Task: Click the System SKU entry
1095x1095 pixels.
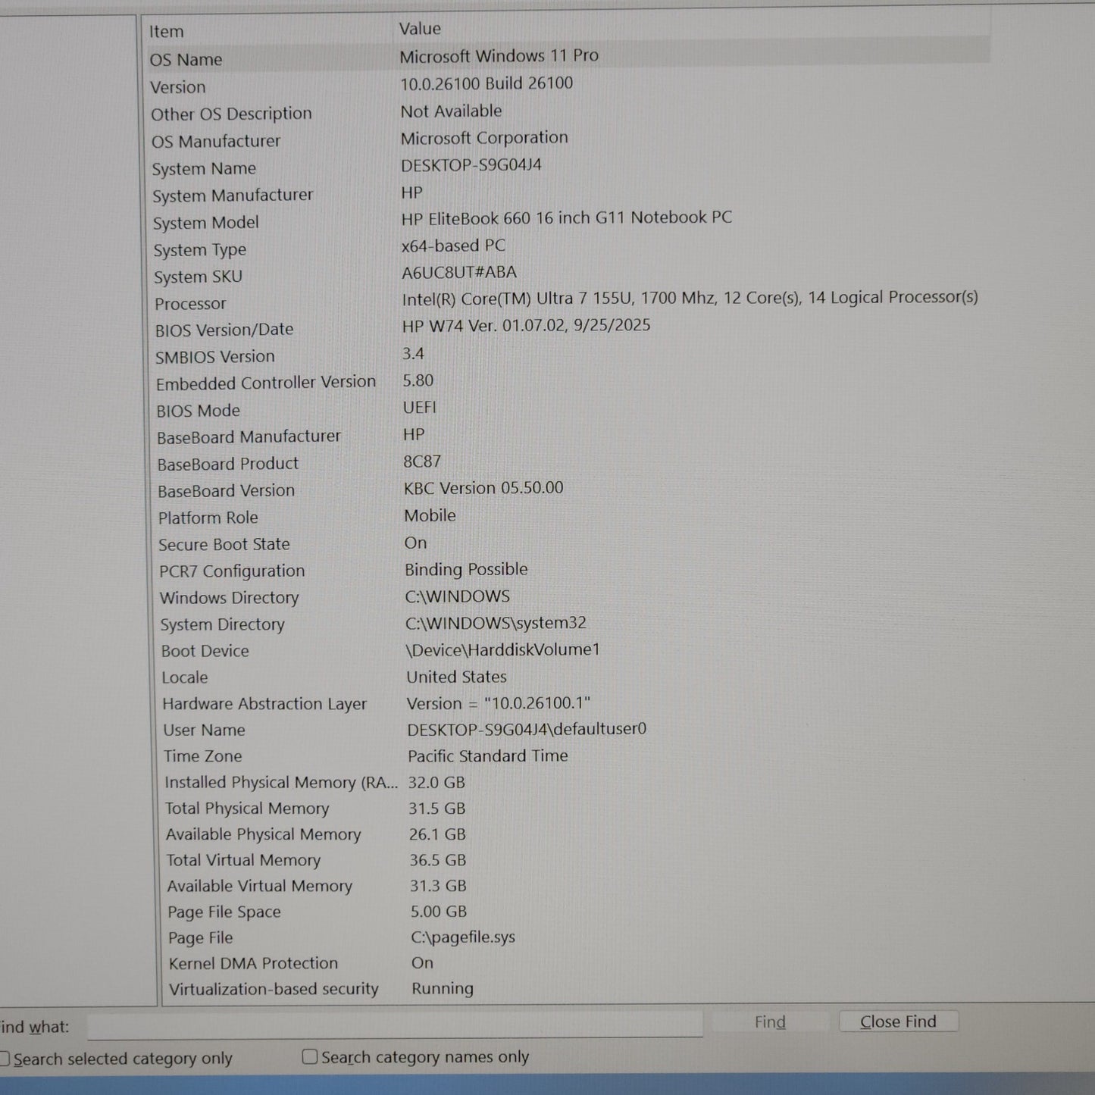Action: [x=198, y=277]
